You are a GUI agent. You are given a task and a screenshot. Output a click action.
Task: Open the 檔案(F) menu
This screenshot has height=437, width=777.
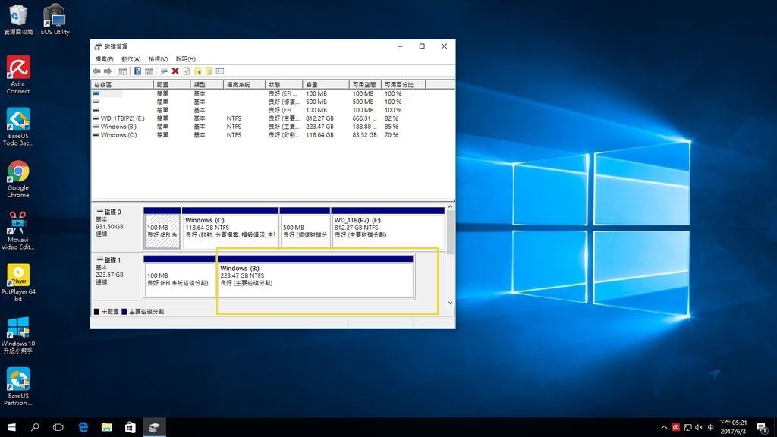[104, 58]
